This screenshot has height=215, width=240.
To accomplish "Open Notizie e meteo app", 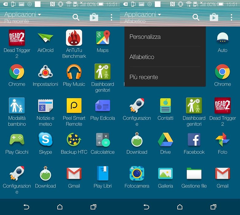I will (45, 106).
